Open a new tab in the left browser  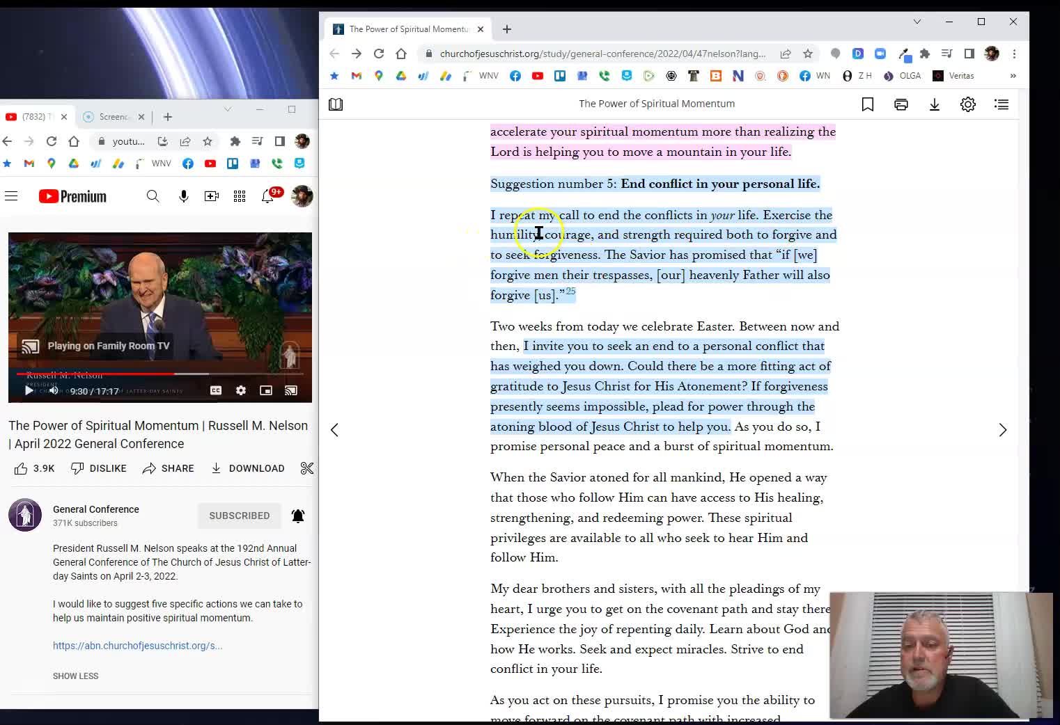tap(168, 117)
